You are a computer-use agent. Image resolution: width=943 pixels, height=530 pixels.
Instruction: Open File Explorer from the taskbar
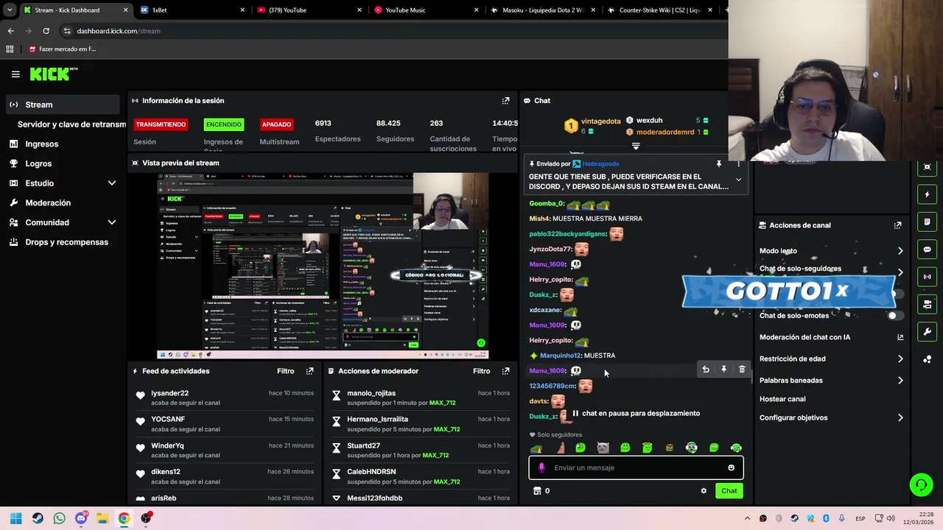102,518
